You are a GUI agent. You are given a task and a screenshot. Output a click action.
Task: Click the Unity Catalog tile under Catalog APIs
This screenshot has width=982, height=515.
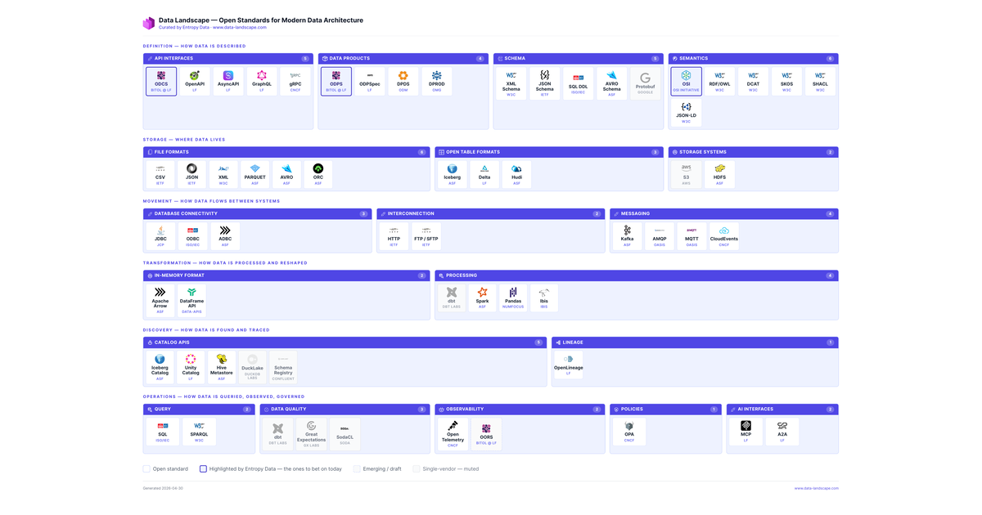191,366
